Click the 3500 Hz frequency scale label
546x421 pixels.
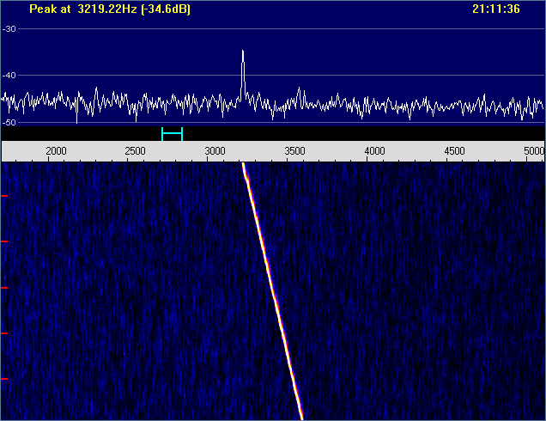pos(294,151)
